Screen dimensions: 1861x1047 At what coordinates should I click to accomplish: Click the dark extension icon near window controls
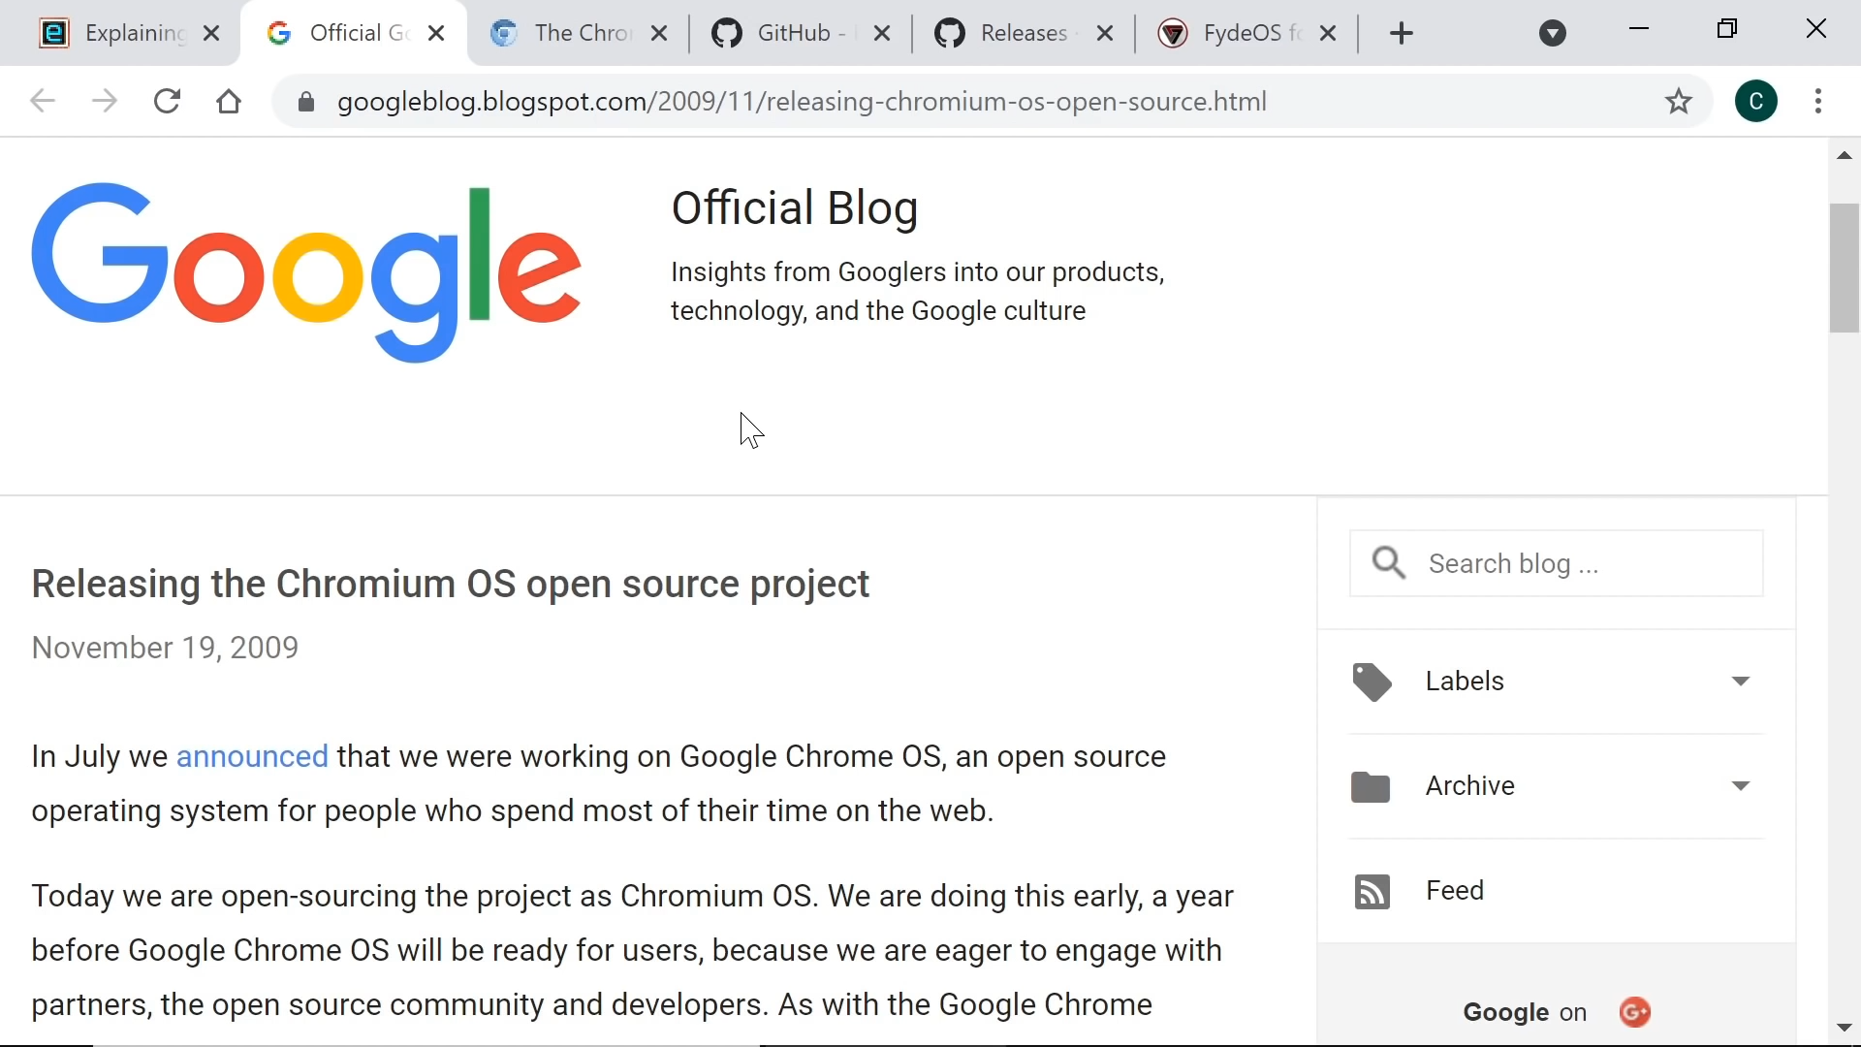1554,32
